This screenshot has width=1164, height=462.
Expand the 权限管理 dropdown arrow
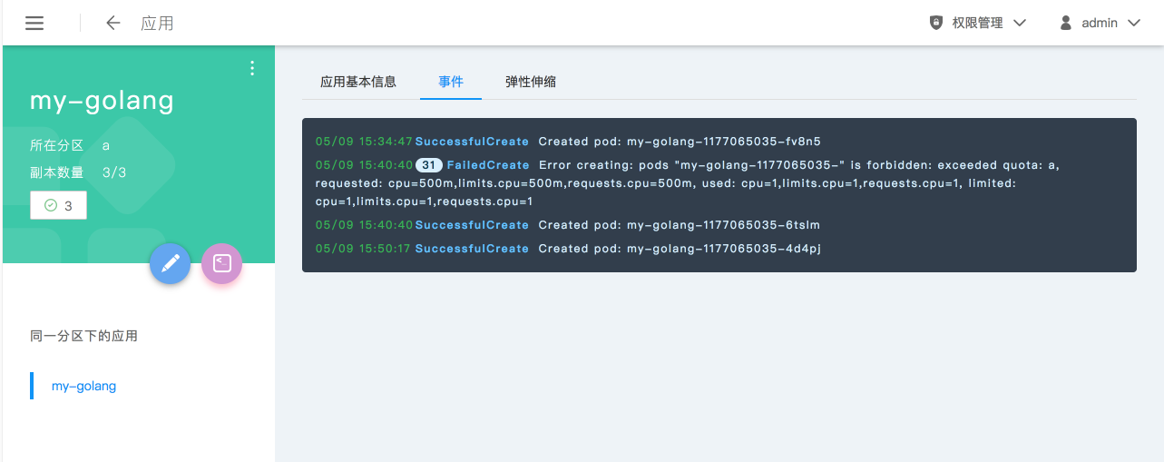pyautogui.click(x=1019, y=23)
